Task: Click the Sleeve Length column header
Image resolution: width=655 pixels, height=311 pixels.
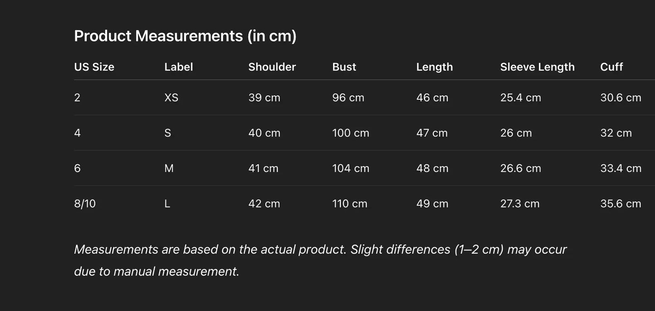Action: [537, 67]
